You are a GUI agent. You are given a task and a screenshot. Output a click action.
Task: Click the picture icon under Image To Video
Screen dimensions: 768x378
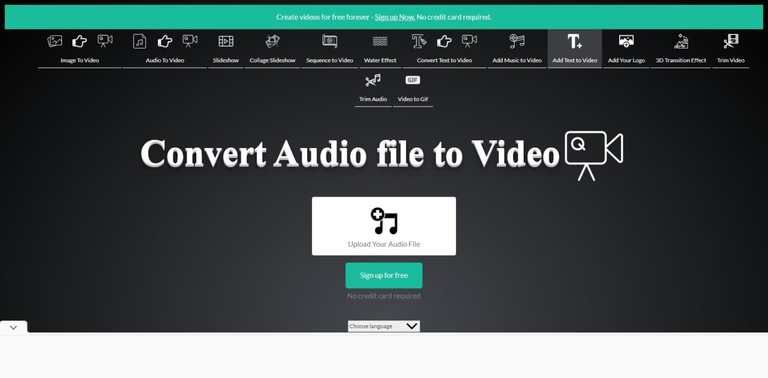55,41
